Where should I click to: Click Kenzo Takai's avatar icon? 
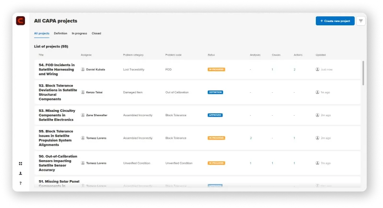point(83,92)
